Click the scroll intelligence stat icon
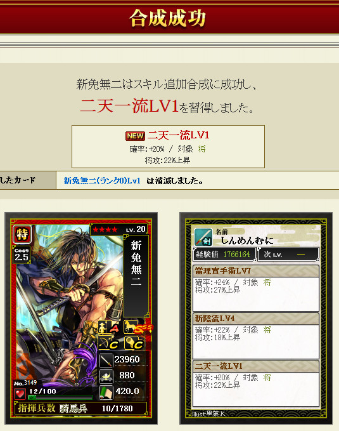This screenshot has width=339, height=431. 106,392
